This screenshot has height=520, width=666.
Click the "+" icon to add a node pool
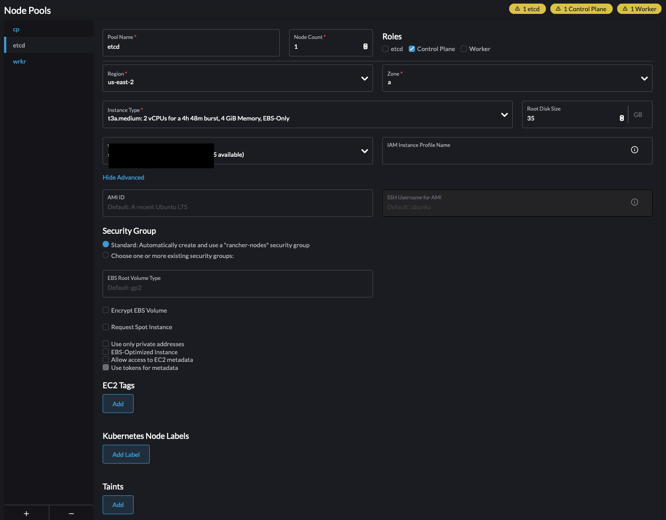pyautogui.click(x=26, y=513)
